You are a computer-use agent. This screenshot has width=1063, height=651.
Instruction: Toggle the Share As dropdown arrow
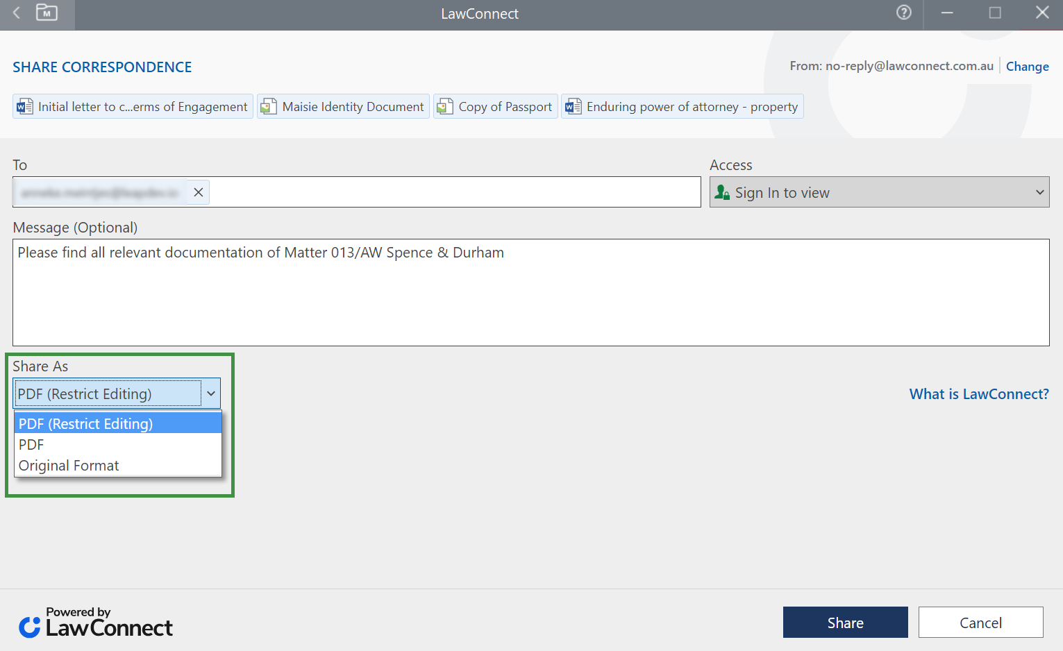coord(211,394)
